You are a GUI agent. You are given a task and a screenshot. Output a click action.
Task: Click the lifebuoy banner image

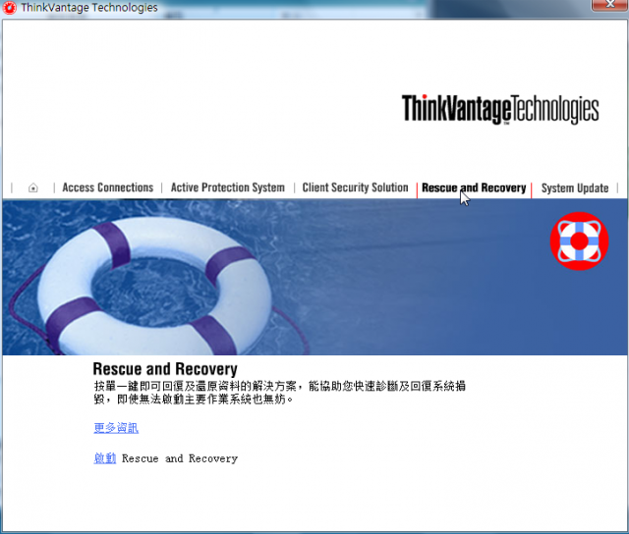tap(314, 277)
